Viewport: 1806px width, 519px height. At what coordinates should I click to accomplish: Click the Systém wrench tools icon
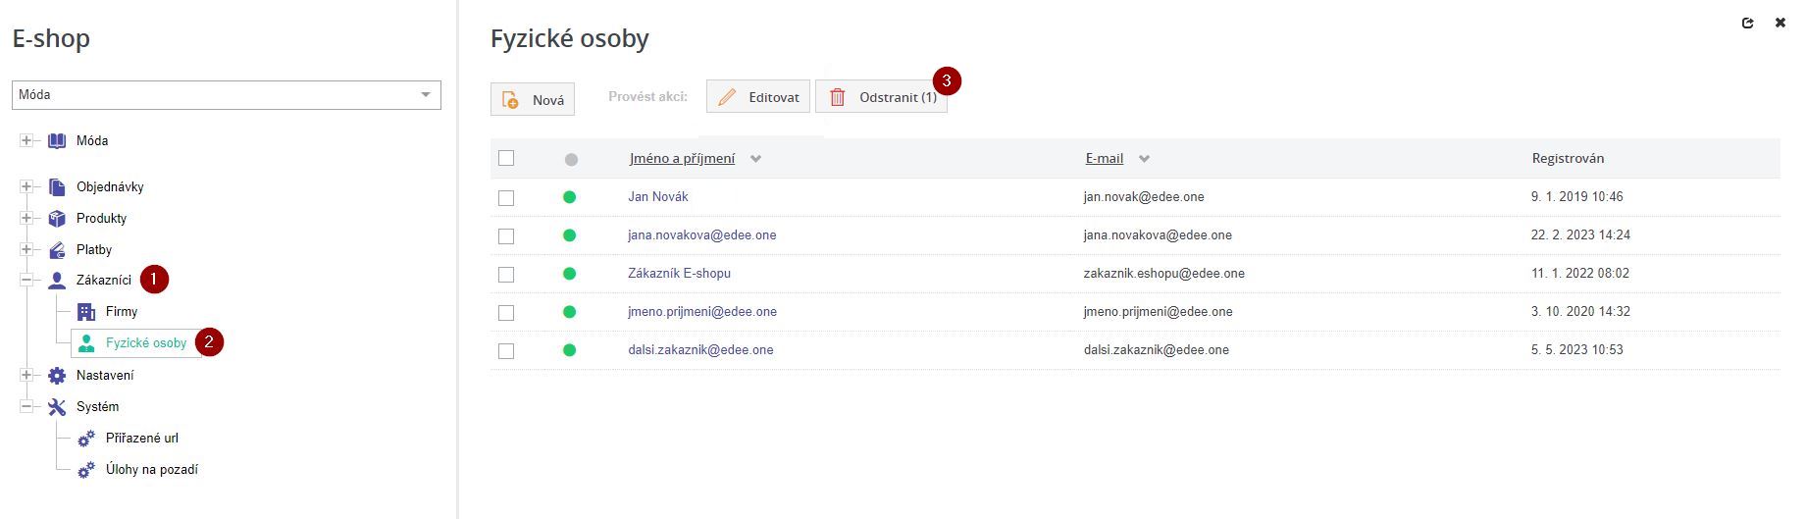(57, 406)
